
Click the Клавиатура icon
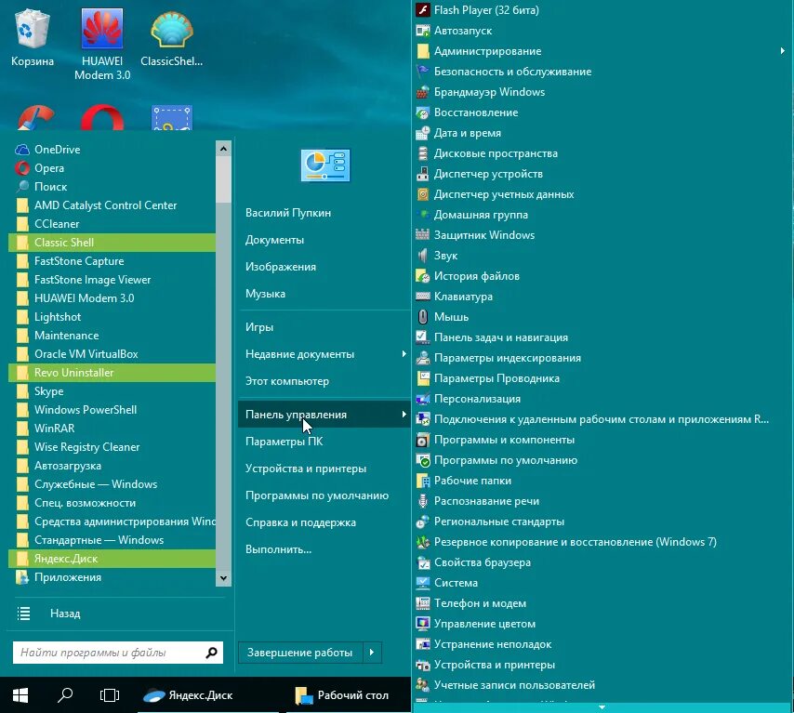tap(422, 297)
